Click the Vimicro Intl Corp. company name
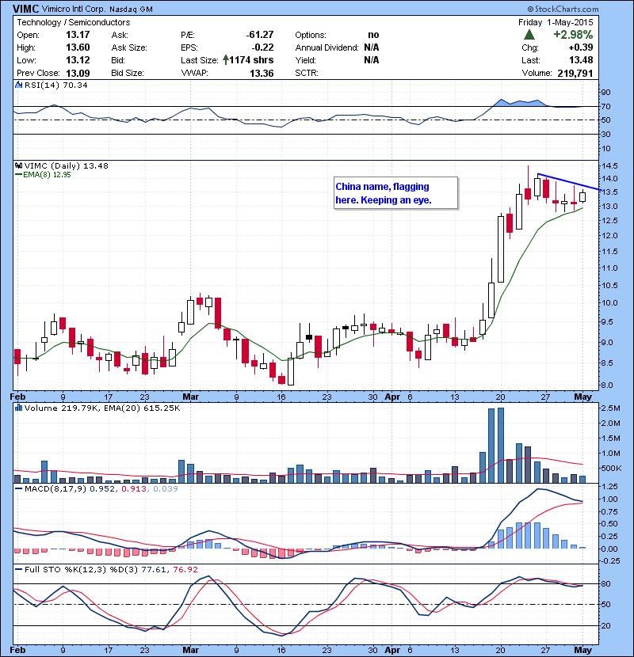The width and height of the screenshot is (634, 657). point(74,9)
